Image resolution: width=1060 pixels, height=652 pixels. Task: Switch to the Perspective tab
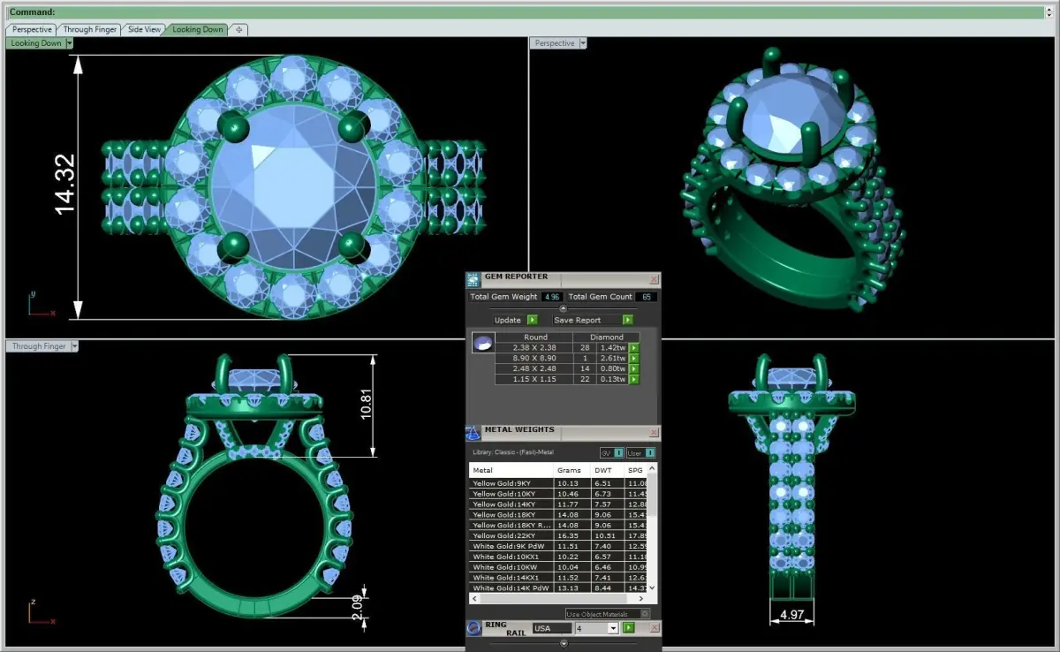tap(32, 29)
